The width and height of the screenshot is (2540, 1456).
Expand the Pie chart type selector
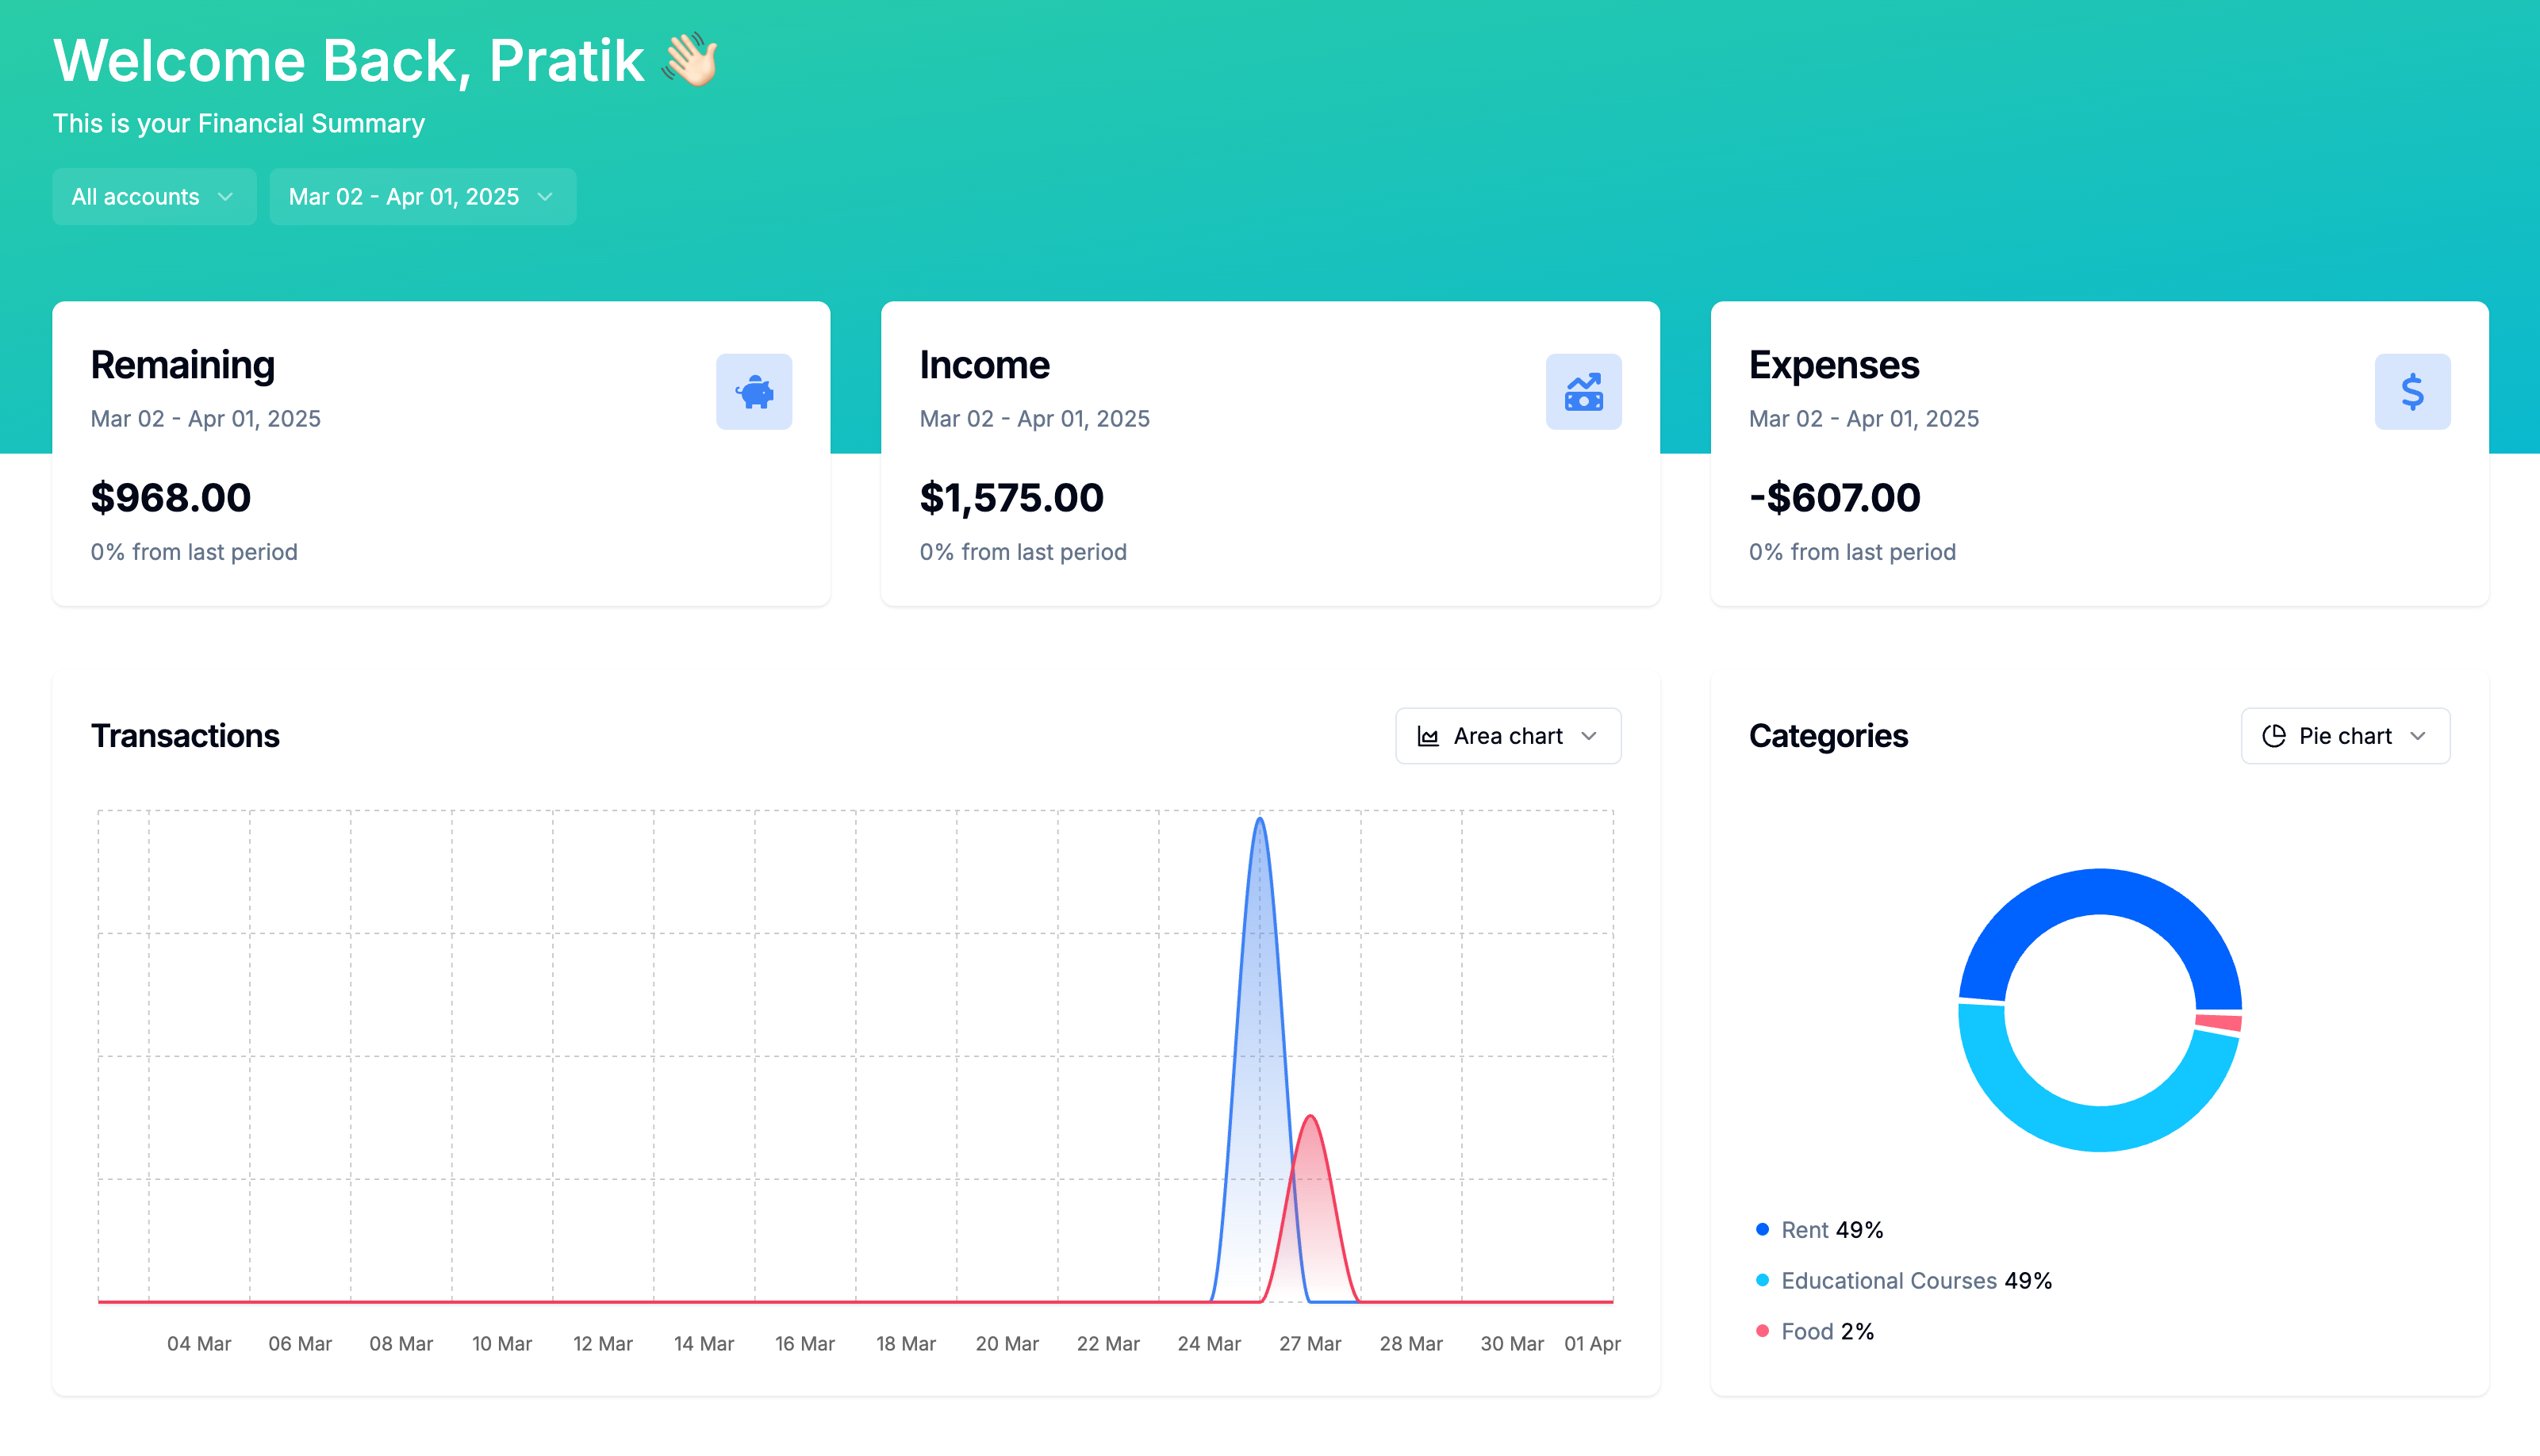coord(2344,737)
